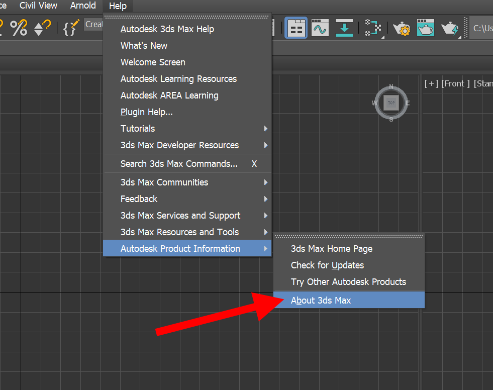Click the Create selection set field
The image size is (493, 390).
(93, 25)
